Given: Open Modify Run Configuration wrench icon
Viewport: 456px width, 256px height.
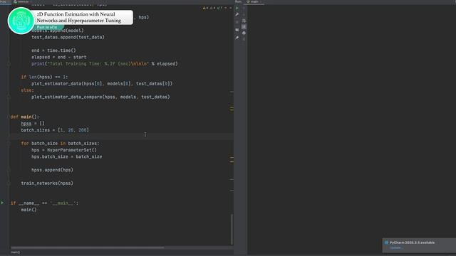Looking at the screenshot, I should tap(237, 14).
